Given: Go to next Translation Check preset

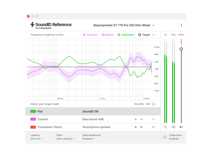Looking at the screenshot, I should click(x=141, y=127).
